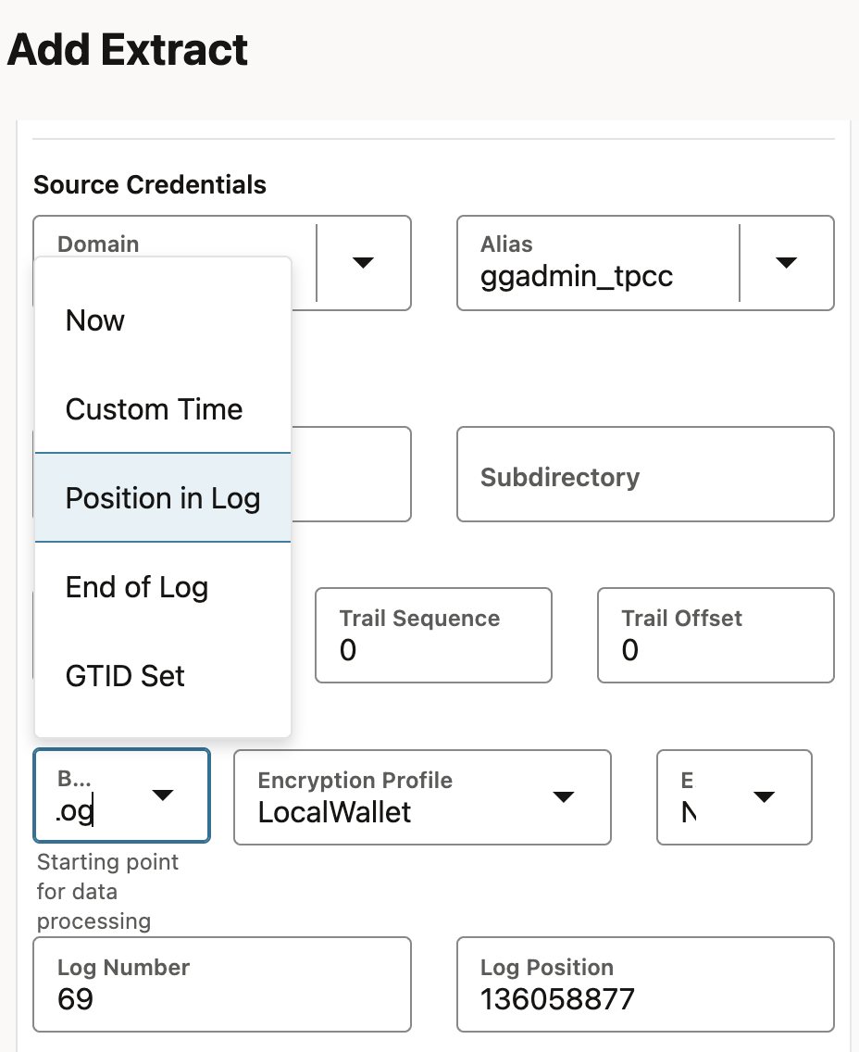Select 'Now' from the begin options
Screen dimensions: 859x1052
95,320
